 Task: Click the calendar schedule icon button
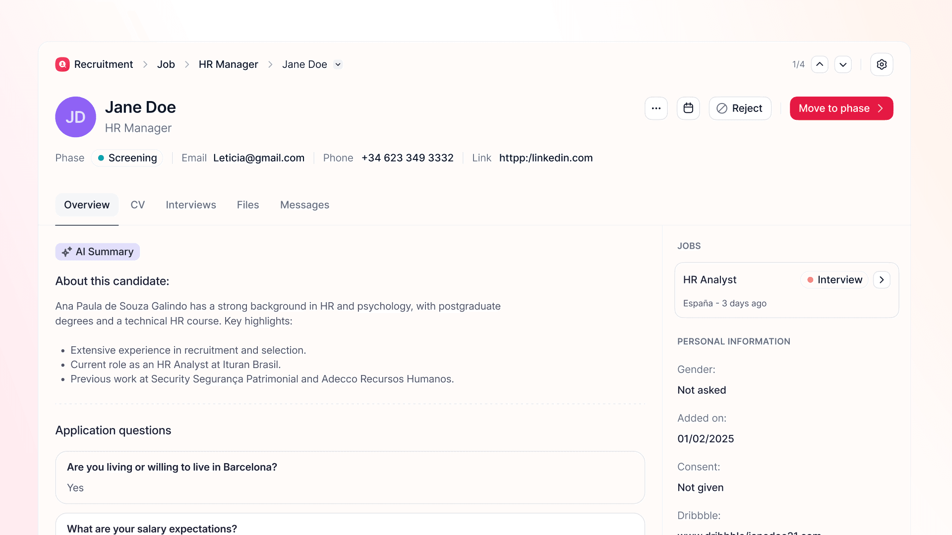coord(688,108)
